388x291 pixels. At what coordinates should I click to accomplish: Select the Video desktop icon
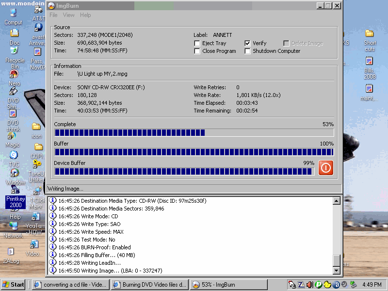click(x=34, y=248)
